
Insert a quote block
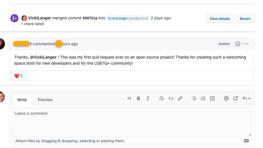click(x=161, y=98)
